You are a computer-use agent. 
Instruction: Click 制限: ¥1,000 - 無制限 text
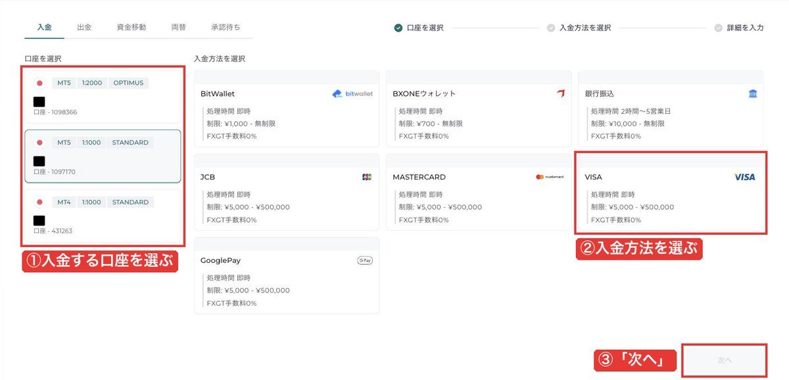(x=241, y=124)
